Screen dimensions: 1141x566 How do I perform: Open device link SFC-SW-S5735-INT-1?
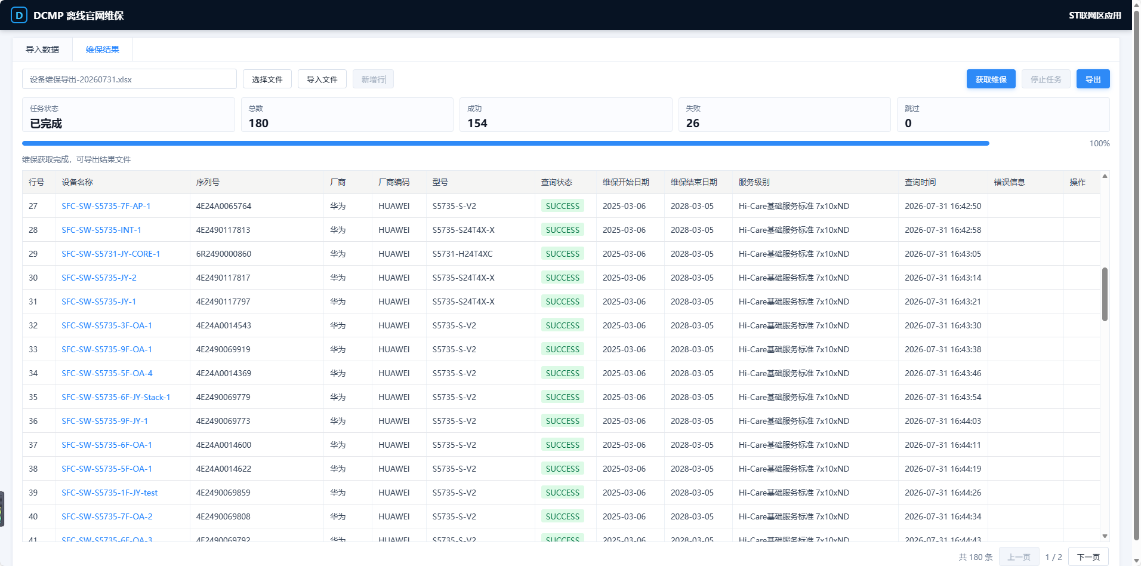coord(101,230)
